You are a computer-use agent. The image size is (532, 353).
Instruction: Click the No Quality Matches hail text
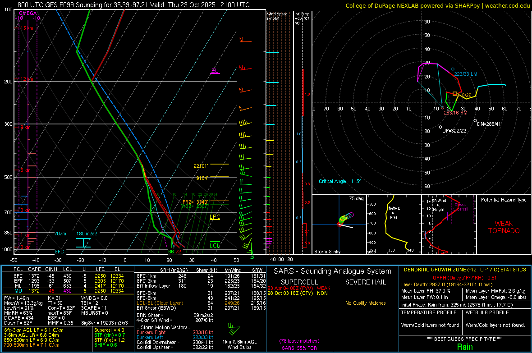coord(365,303)
